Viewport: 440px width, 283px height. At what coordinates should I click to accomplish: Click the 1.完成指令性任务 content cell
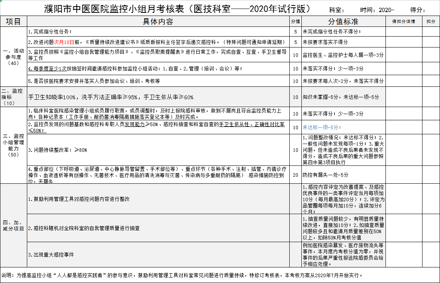tap(158, 32)
